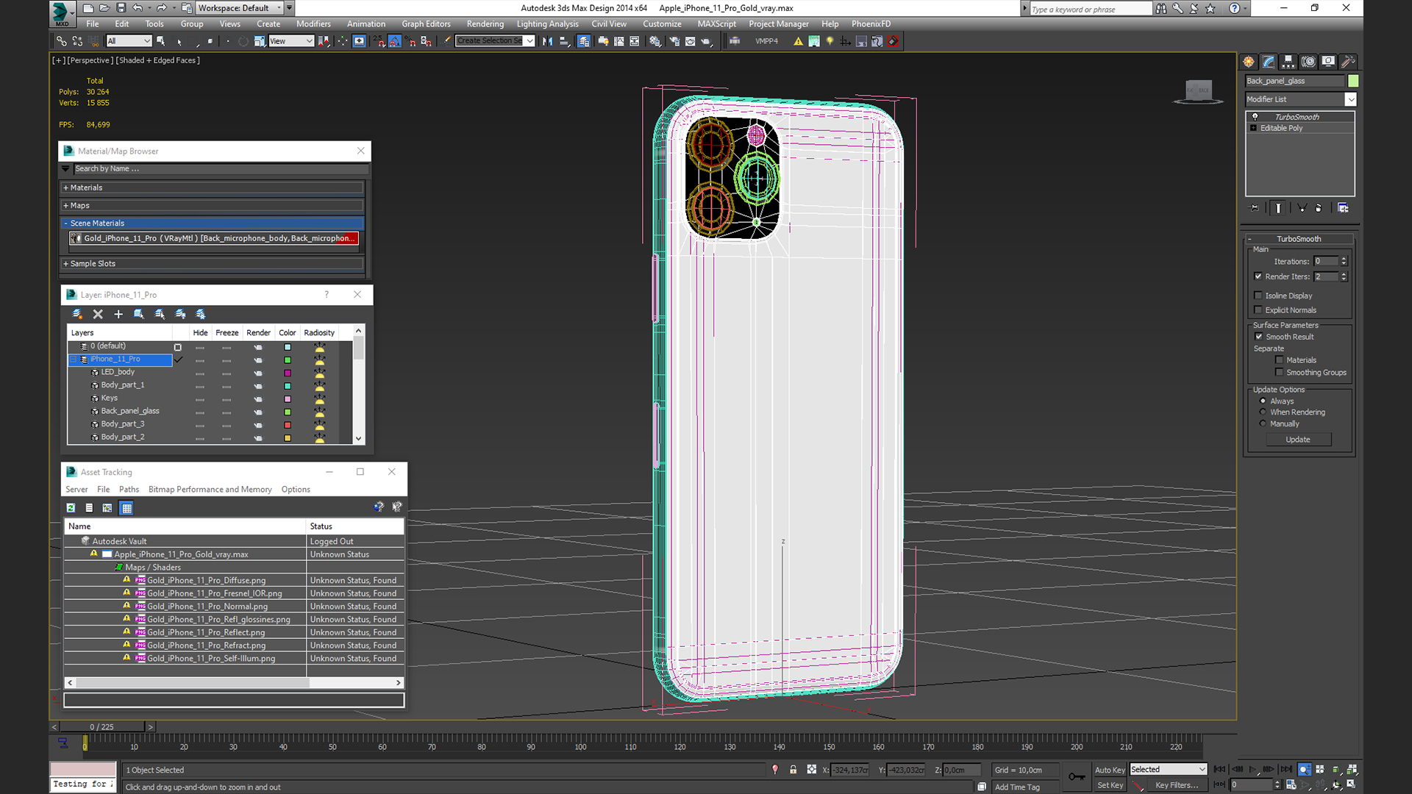The image size is (1412, 794).
Task: Toggle Angle Snap (magnet) in main toolbar
Action: click(395, 41)
